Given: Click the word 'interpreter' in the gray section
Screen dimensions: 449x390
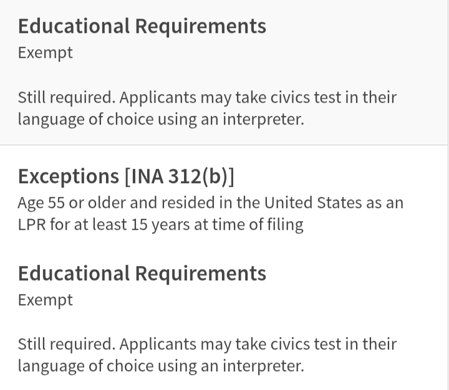Looking at the screenshot, I should 263,120.
